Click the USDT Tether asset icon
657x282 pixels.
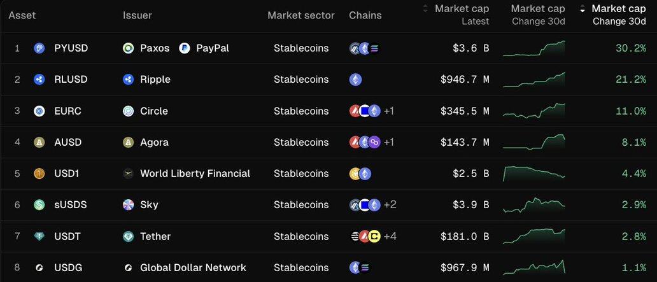coord(39,236)
